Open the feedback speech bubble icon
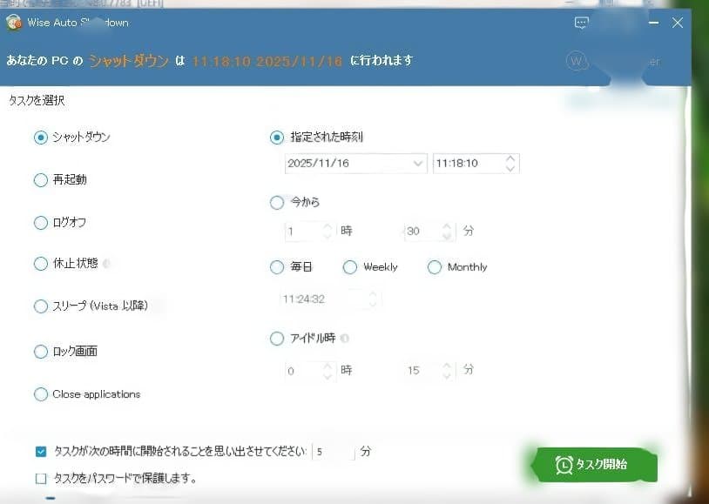 pyautogui.click(x=583, y=24)
